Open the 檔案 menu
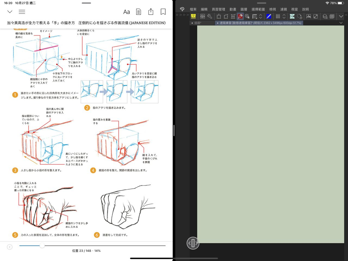 [x=193, y=9]
